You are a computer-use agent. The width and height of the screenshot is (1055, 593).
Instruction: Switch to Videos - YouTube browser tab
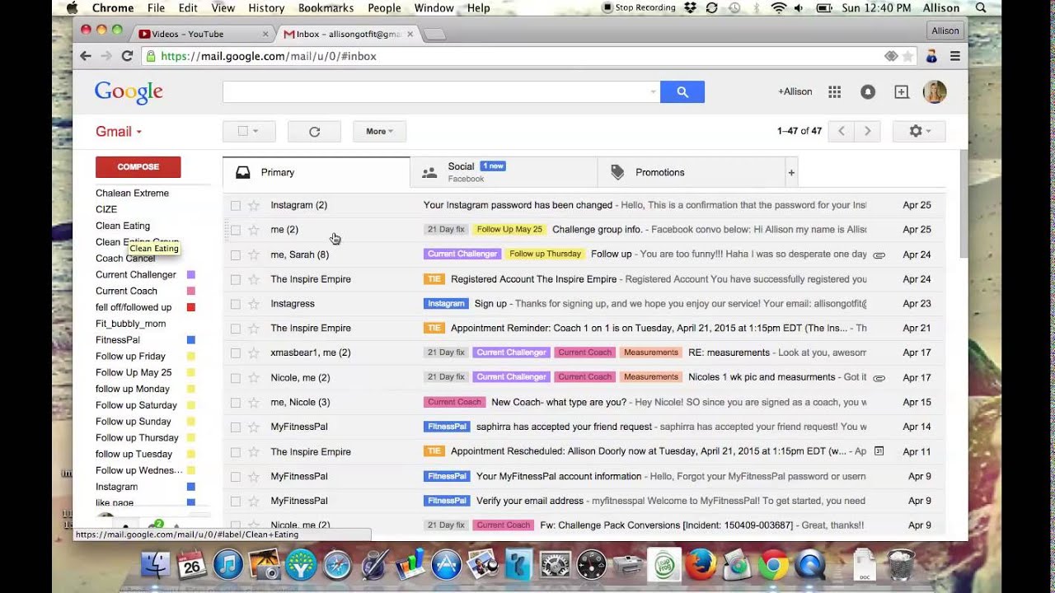click(x=202, y=34)
